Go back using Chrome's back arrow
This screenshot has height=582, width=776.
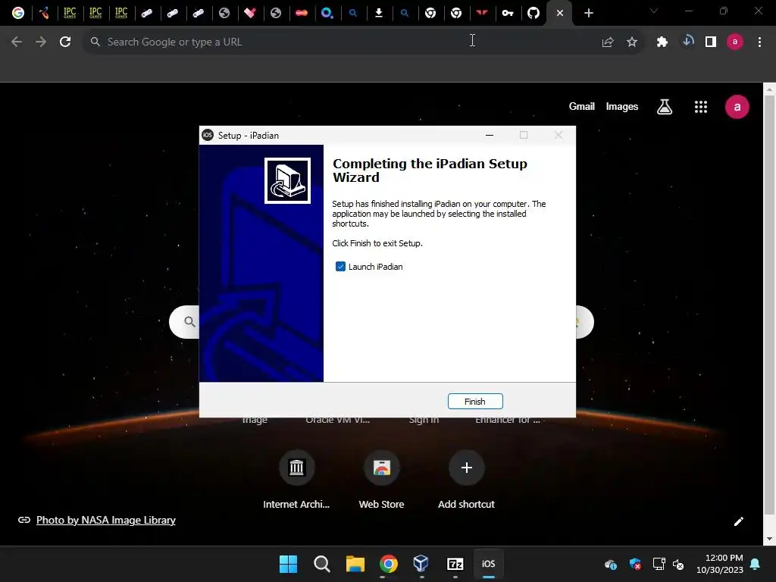coord(17,42)
